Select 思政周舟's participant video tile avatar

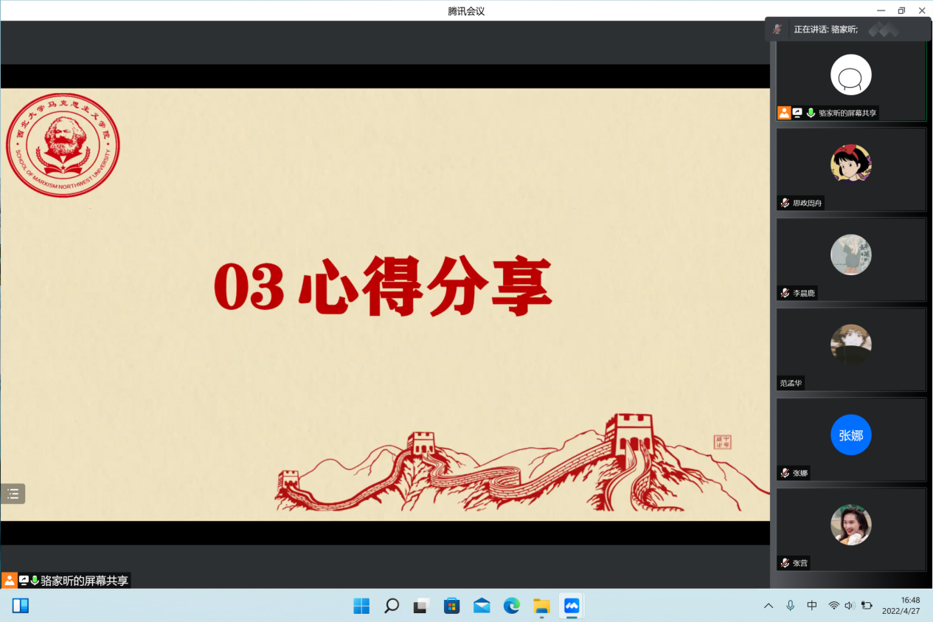coord(850,164)
